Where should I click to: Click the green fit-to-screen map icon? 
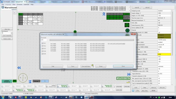[127, 25]
